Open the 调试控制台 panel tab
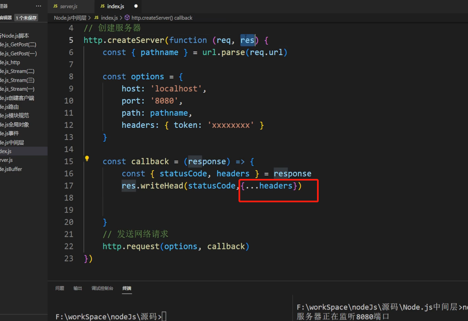The image size is (468, 321). pyautogui.click(x=102, y=288)
